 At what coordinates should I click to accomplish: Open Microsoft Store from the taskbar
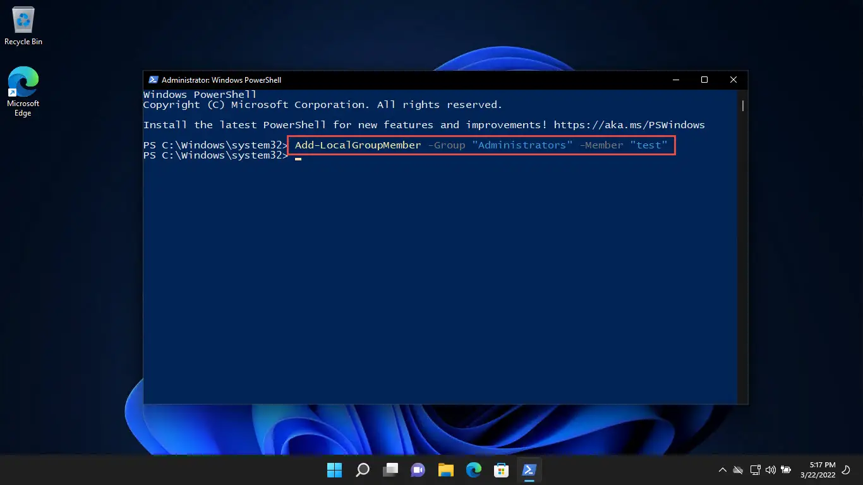502,470
